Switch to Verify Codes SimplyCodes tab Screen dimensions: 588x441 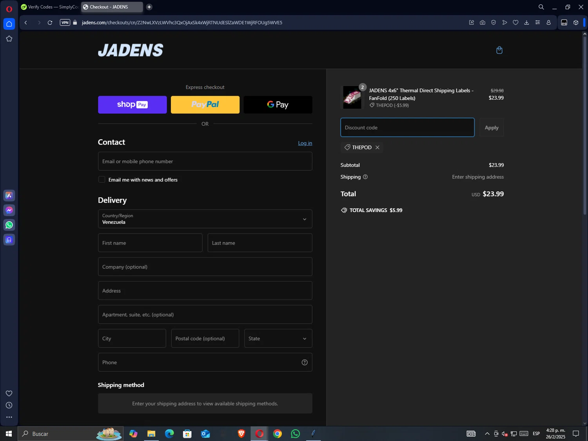[49, 7]
